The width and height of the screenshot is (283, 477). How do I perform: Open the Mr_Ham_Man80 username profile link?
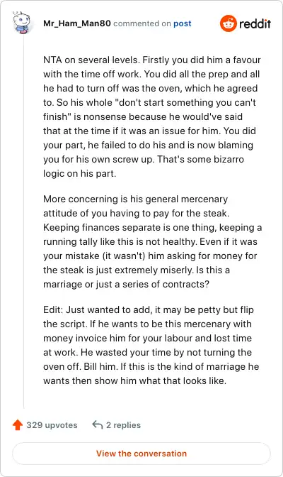click(77, 23)
